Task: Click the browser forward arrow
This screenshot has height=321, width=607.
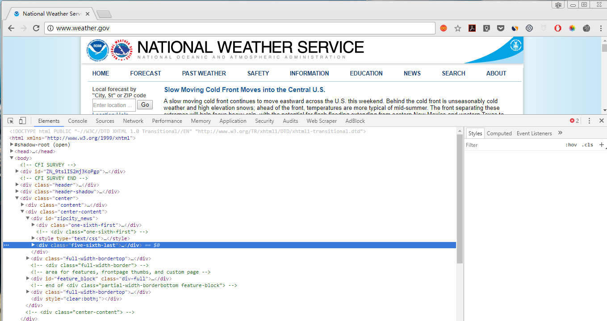Action: coord(24,28)
